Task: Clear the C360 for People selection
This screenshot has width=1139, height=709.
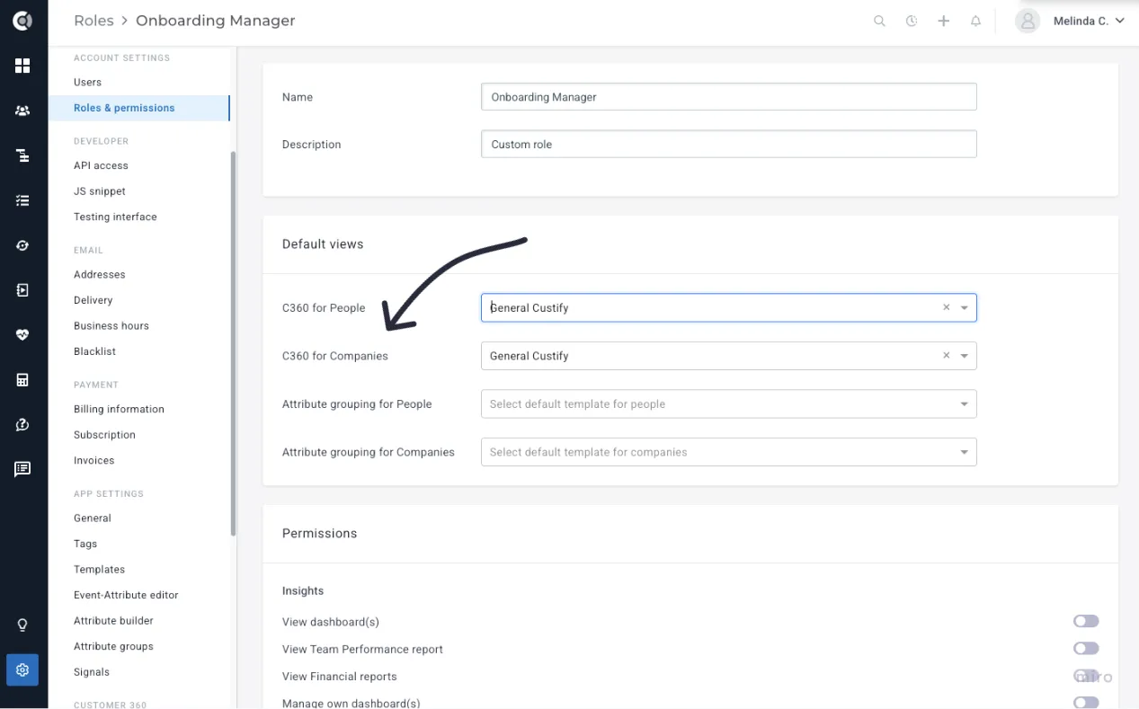Action: tap(946, 307)
